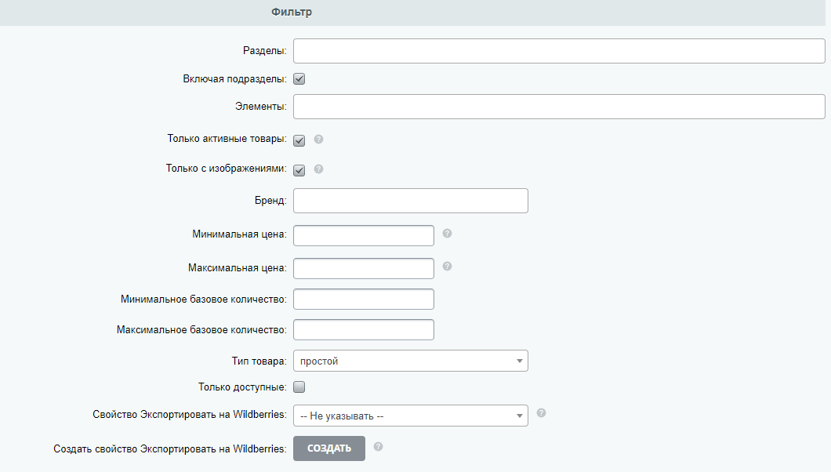
Task: Click Минимальное базовое количество field
Action: pos(364,300)
